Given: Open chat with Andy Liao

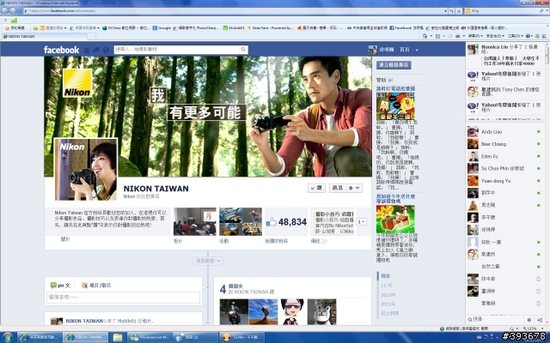Looking at the screenshot, I should point(504,132).
